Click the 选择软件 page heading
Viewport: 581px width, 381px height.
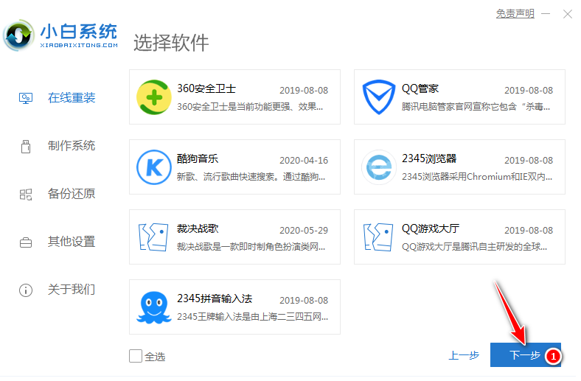pyautogui.click(x=171, y=43)
